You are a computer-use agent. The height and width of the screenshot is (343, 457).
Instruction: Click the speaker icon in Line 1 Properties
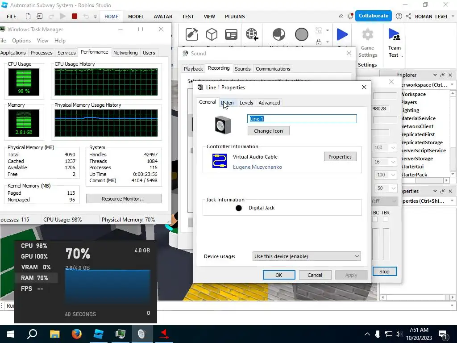coord(223,125)
